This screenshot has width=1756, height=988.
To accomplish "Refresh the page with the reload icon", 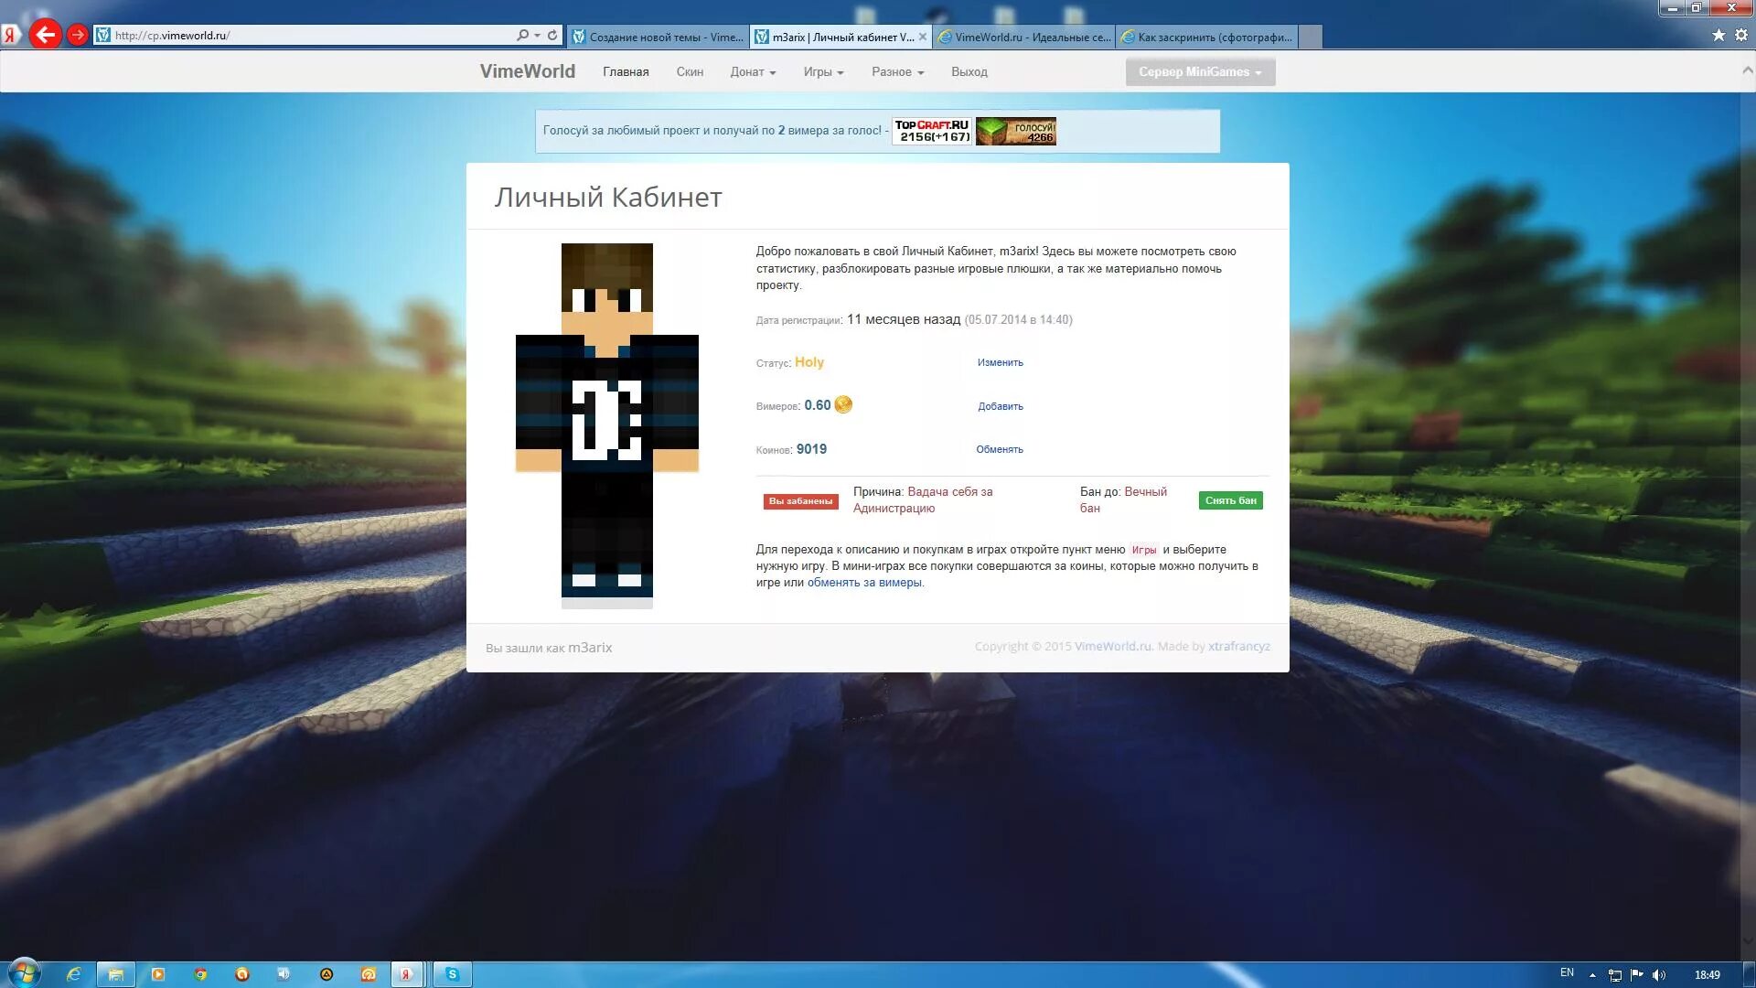I will [552, 35].
